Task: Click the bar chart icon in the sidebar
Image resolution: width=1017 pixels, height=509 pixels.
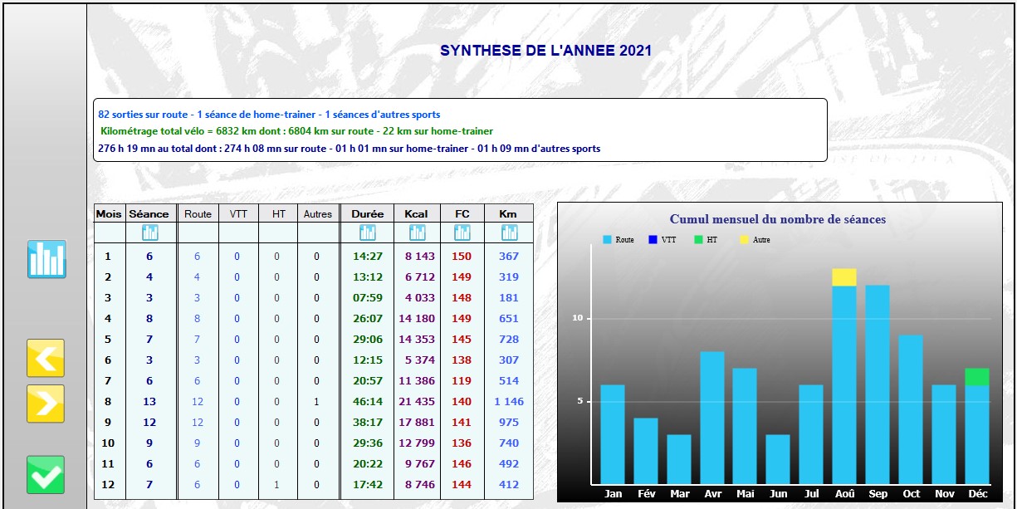Action: click(46, 259)
